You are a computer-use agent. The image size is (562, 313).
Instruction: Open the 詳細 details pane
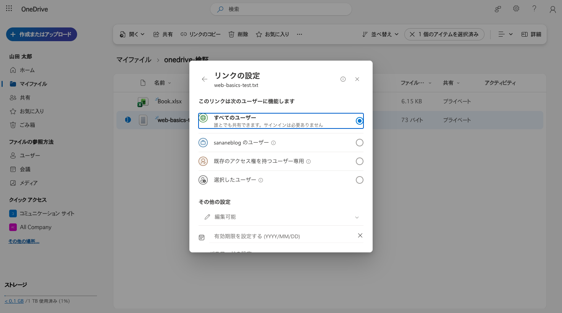tap(531, 34)
